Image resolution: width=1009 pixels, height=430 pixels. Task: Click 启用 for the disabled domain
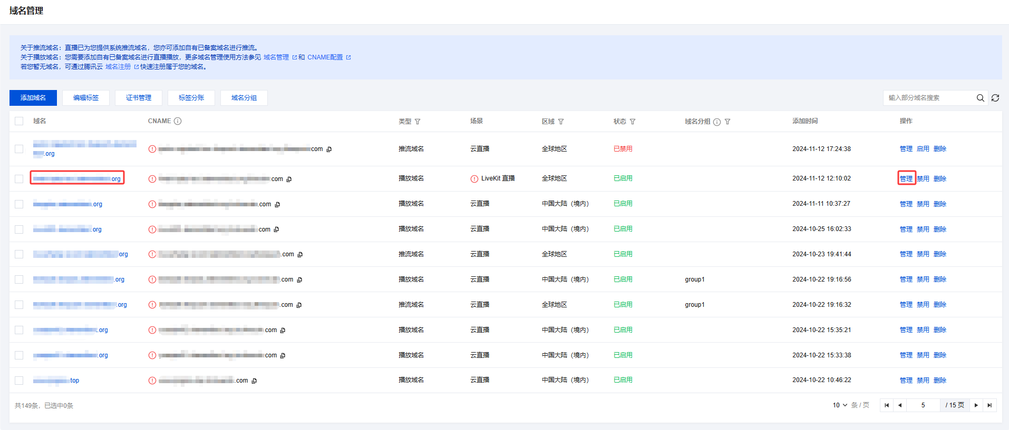(x=923, y=149)
